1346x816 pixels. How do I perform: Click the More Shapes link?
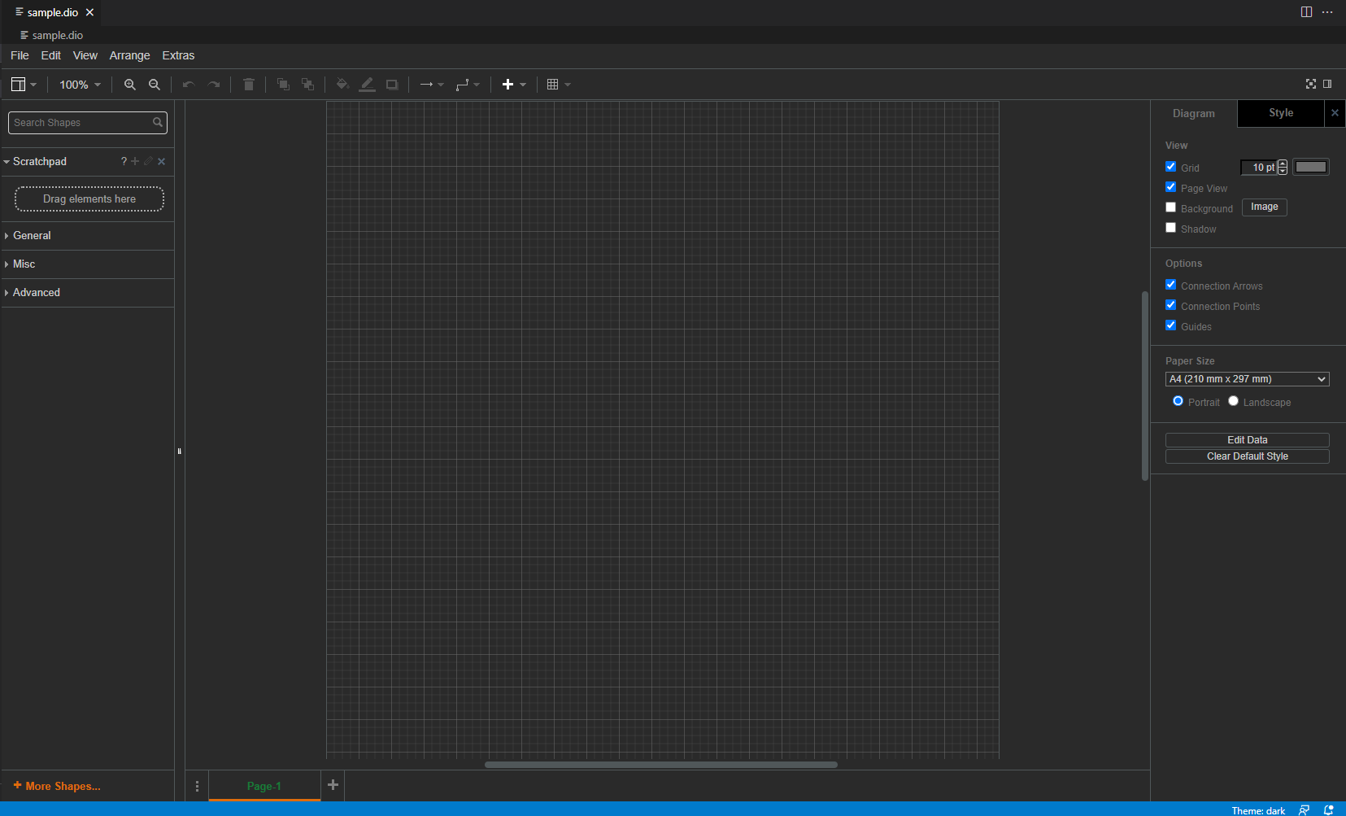click(57, 786)
